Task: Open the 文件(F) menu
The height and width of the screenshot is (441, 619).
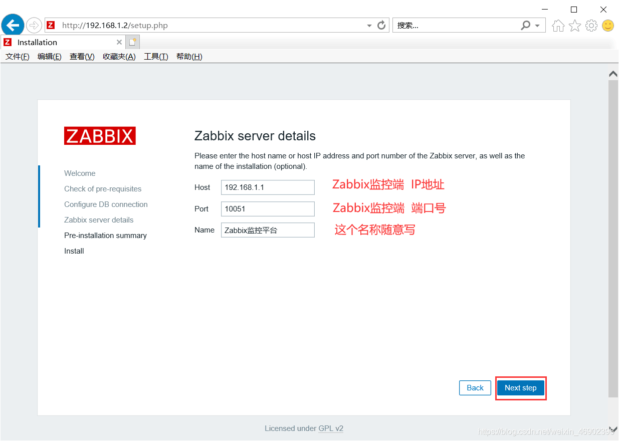Action: click(18, 57)
